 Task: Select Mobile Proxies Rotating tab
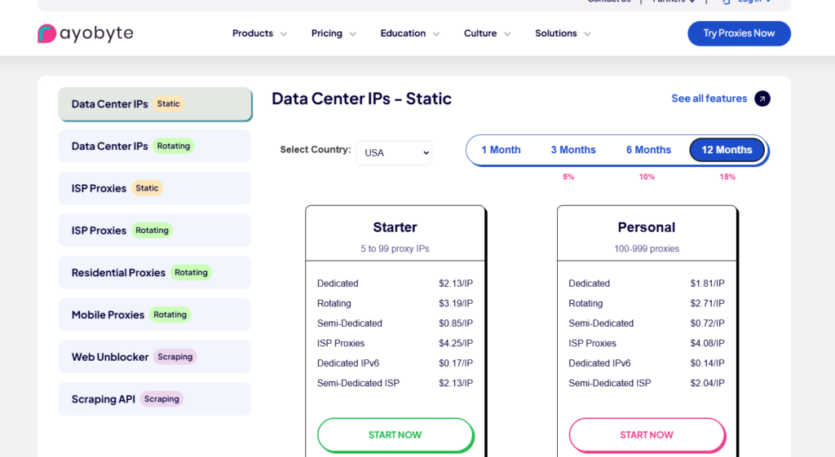point(154,314)
